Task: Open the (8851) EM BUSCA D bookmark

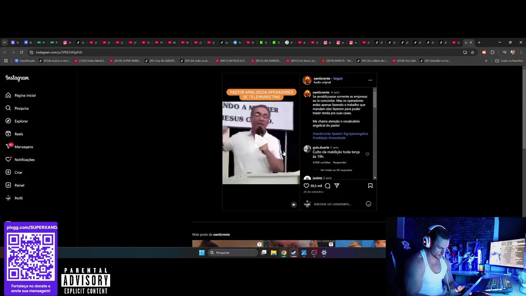Action: pos(231,61)
